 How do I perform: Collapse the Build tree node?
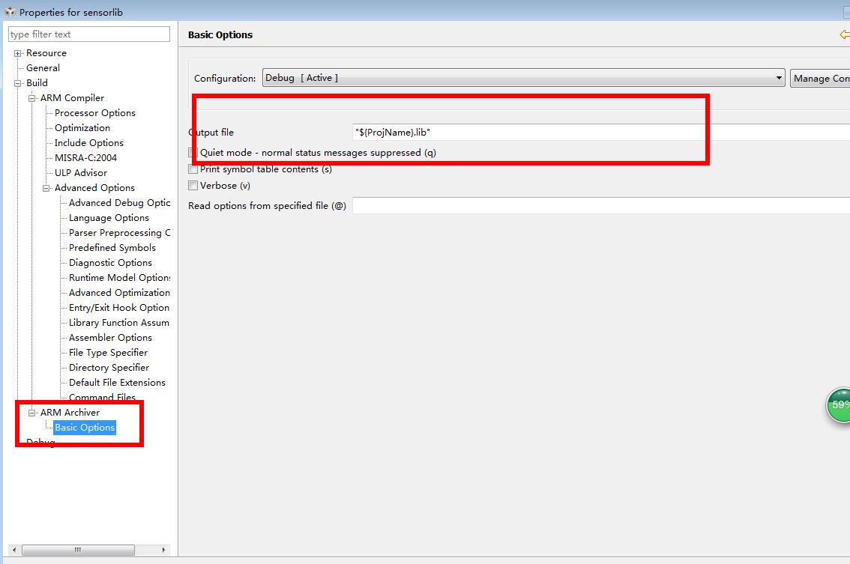(17, 83)
